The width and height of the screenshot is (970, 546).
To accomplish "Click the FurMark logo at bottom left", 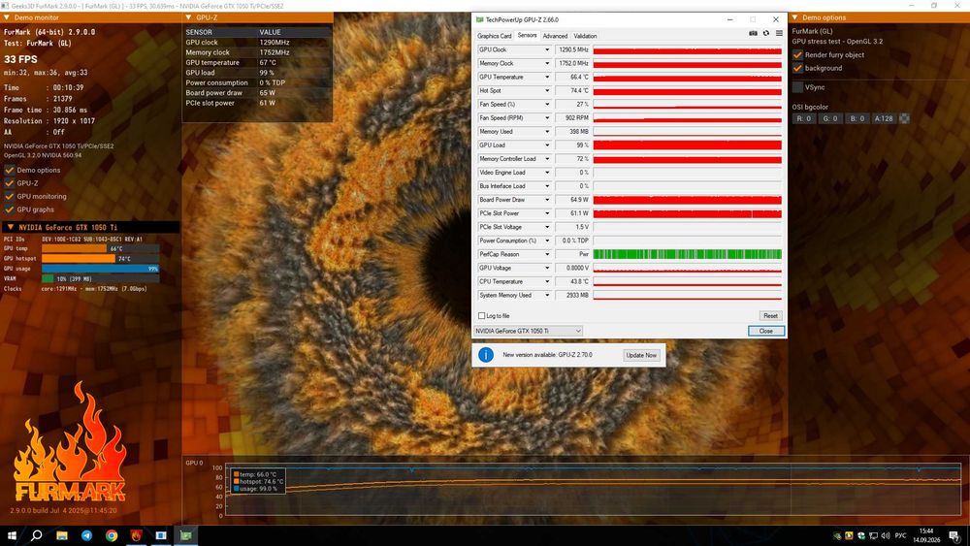I will click(x=70, y=442).
